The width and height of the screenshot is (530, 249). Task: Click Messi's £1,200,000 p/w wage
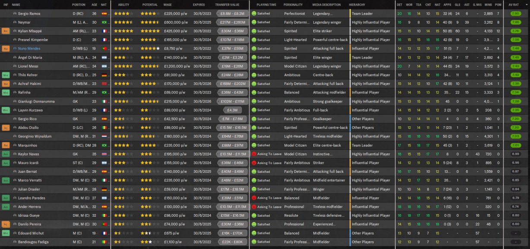[x=177, y=66]
